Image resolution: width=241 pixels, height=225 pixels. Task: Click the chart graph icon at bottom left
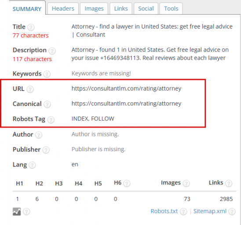click(x=17, y=212)
